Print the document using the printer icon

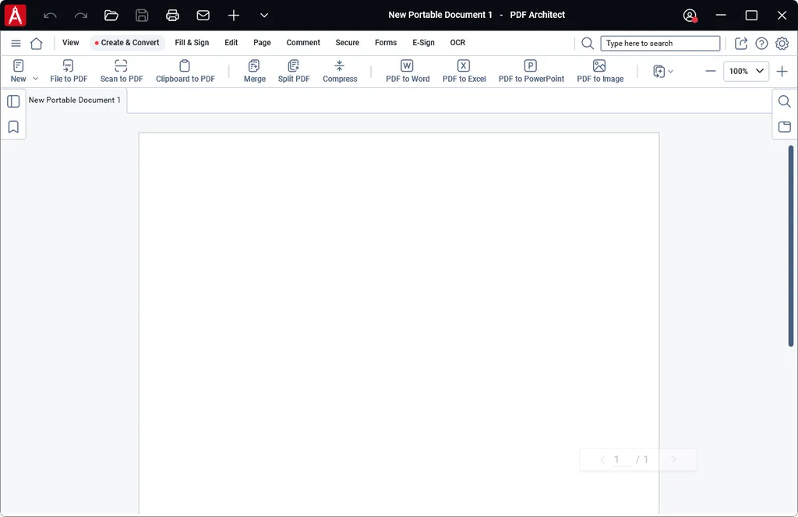click(x=172, y=16)
